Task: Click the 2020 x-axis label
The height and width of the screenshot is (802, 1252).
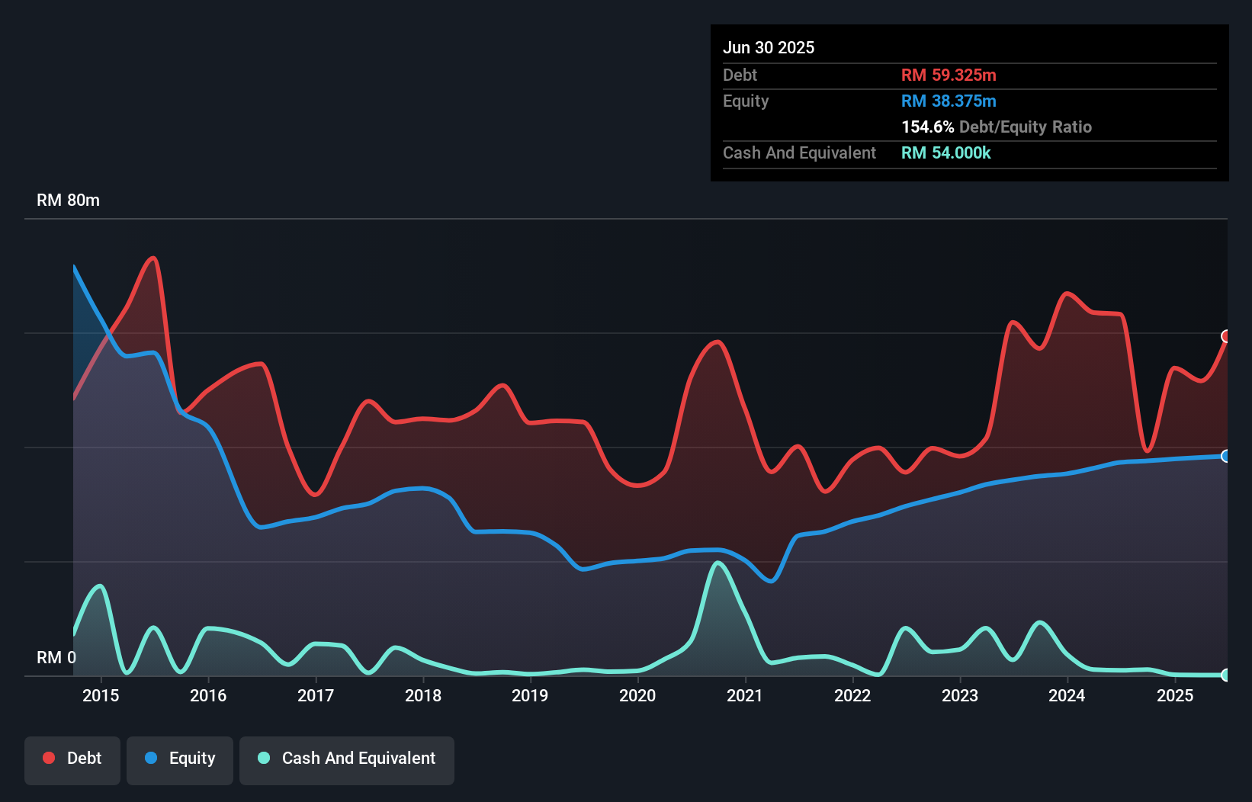Action: [x=637, y=695]
